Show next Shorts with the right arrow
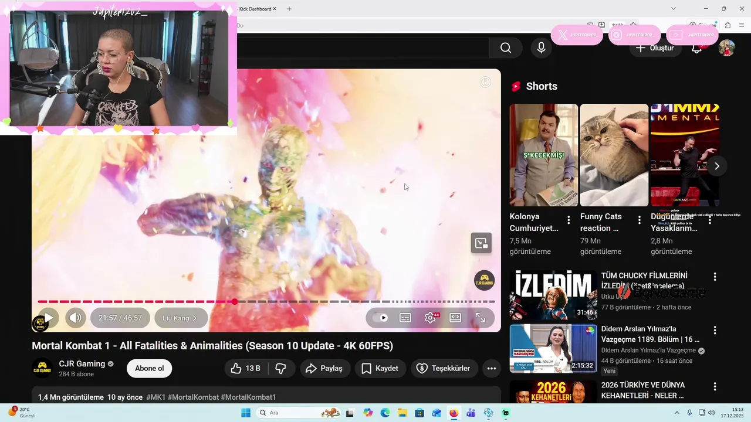The height and width of the screenshot is (422, 751). (716, 166)
